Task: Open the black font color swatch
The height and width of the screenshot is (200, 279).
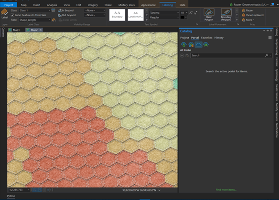Action: coord(182,17)
